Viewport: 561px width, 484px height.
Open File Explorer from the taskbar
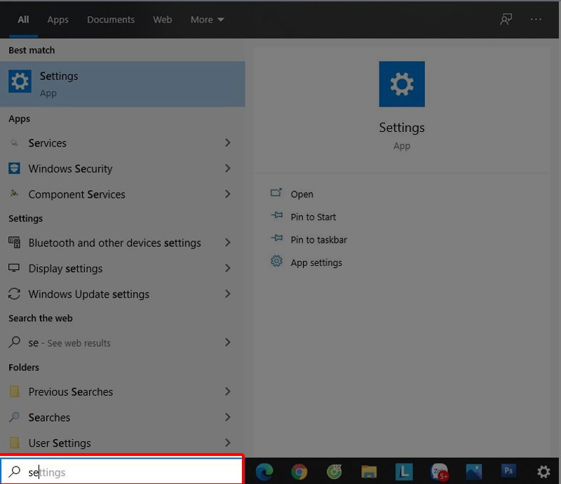tap(369, 471)
